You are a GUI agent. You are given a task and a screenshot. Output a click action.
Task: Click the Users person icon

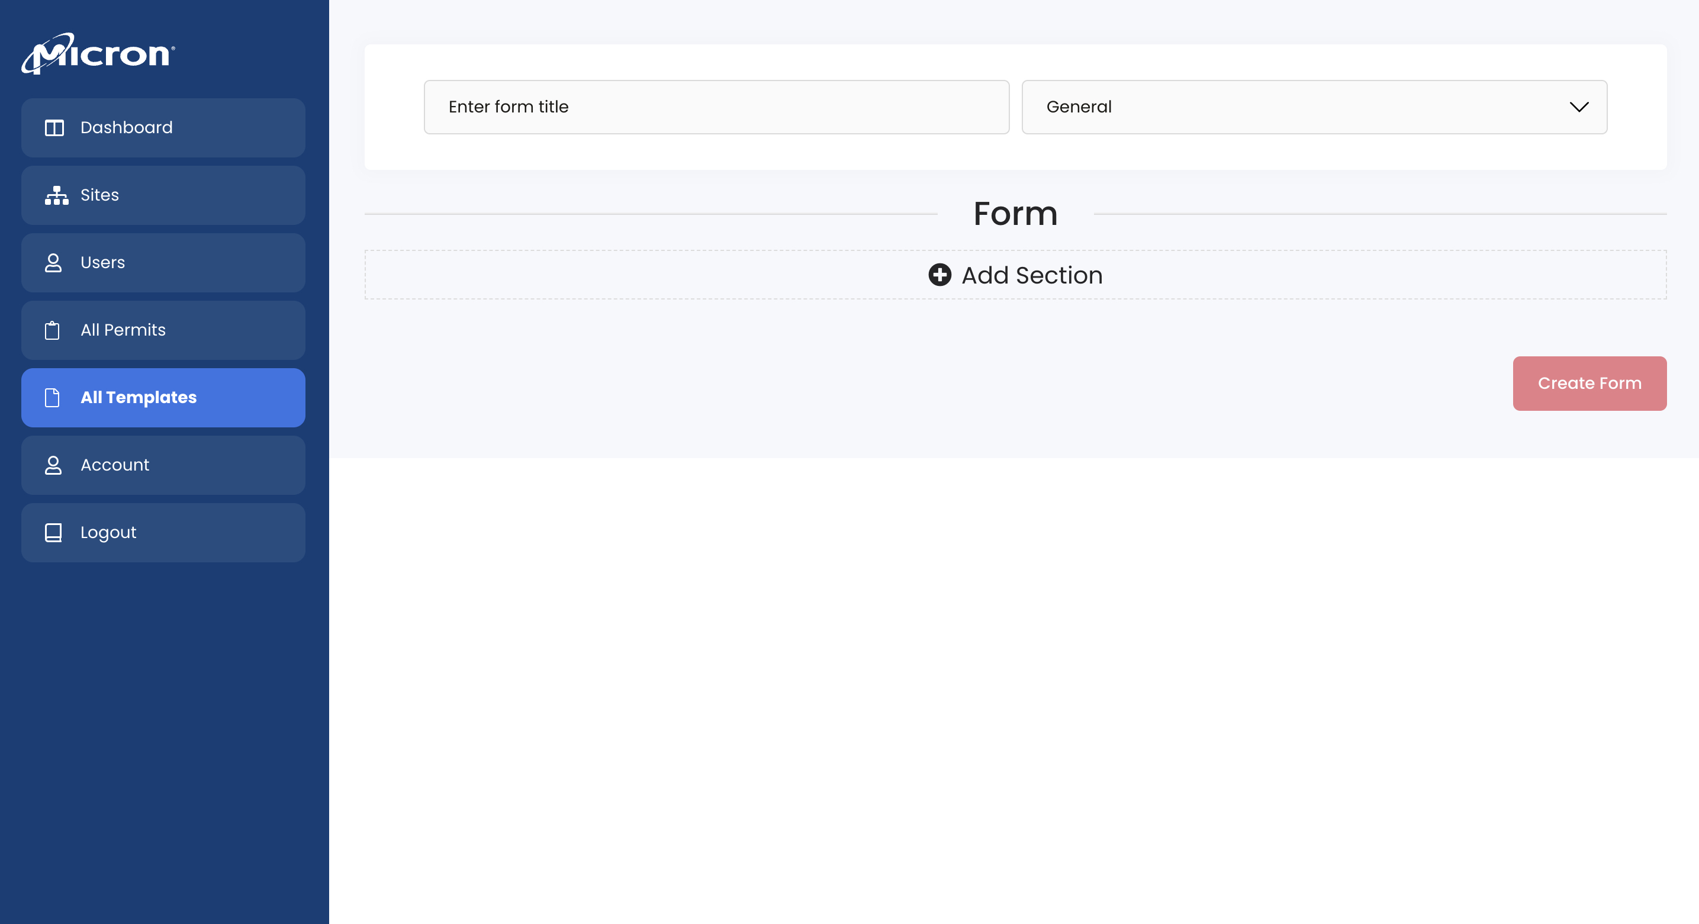pos(53,262)
